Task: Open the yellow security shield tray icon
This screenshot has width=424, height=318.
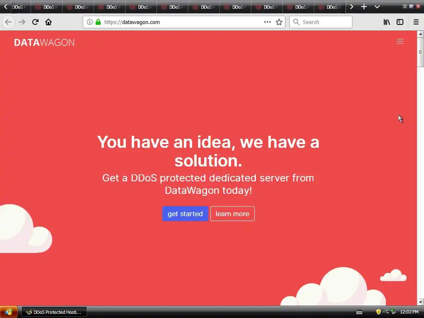Action: pyautogui.click(x=378, y=312)
